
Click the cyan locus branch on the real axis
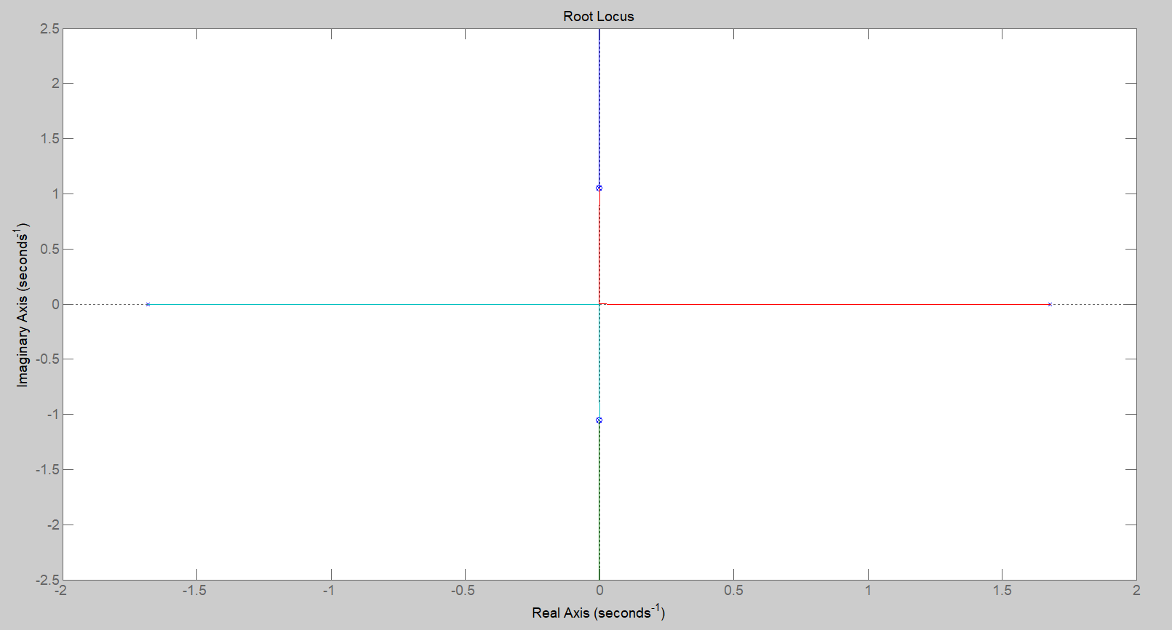[x=373, y=304]
